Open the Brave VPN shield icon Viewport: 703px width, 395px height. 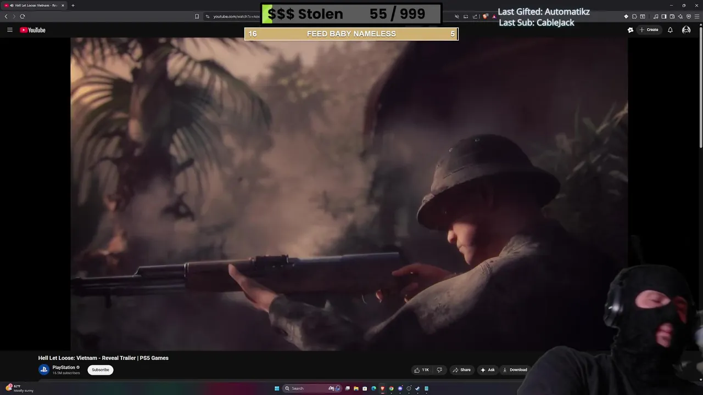[689, 16]
